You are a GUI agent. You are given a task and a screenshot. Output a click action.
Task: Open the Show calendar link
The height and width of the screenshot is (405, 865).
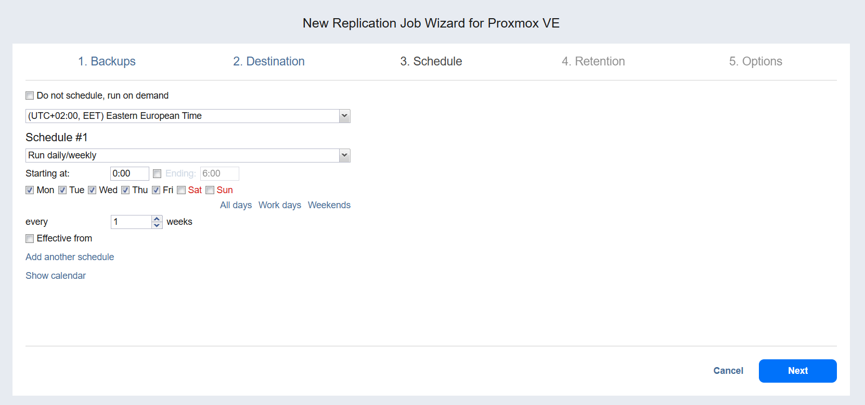[x=56, y=276]
